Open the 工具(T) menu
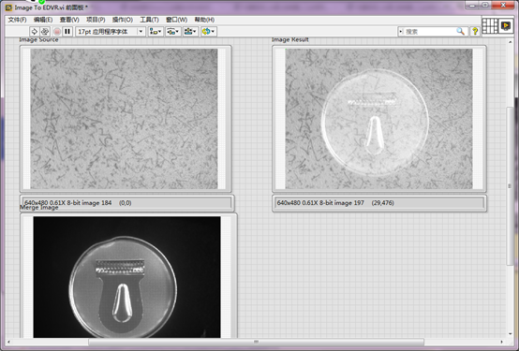Image resolution: width=519 pixels, height=351 pixels. pyautogui.click(x=149, y=20)
